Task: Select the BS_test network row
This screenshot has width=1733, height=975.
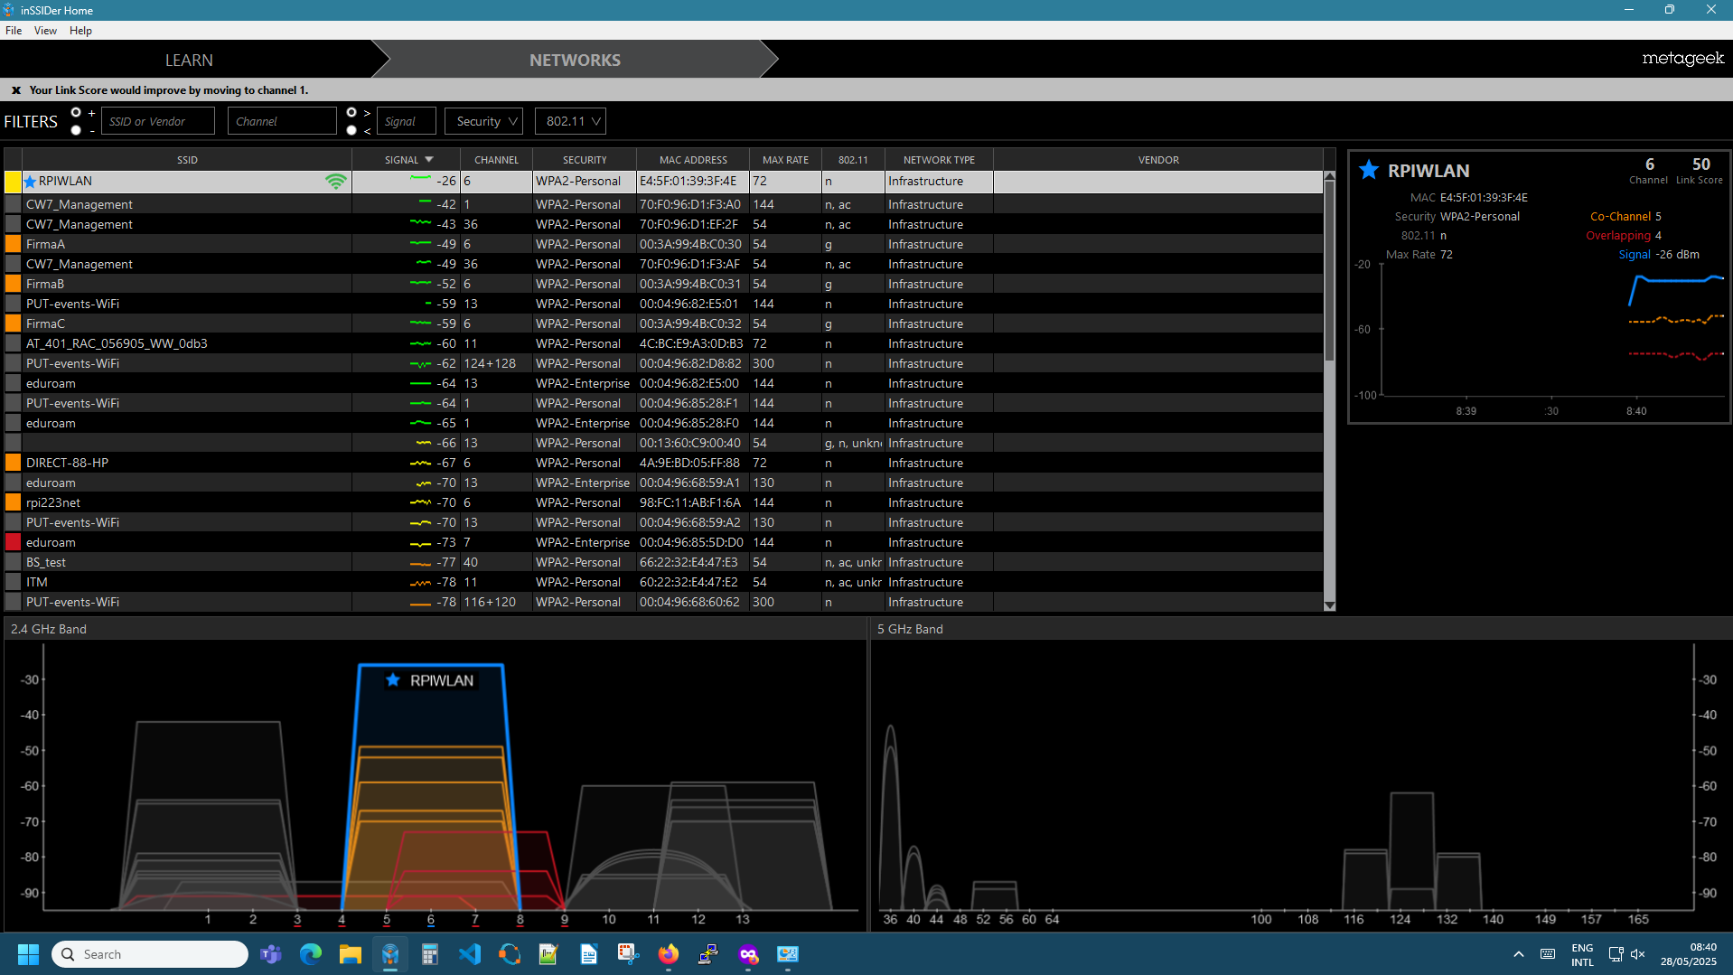Action: 664,562
